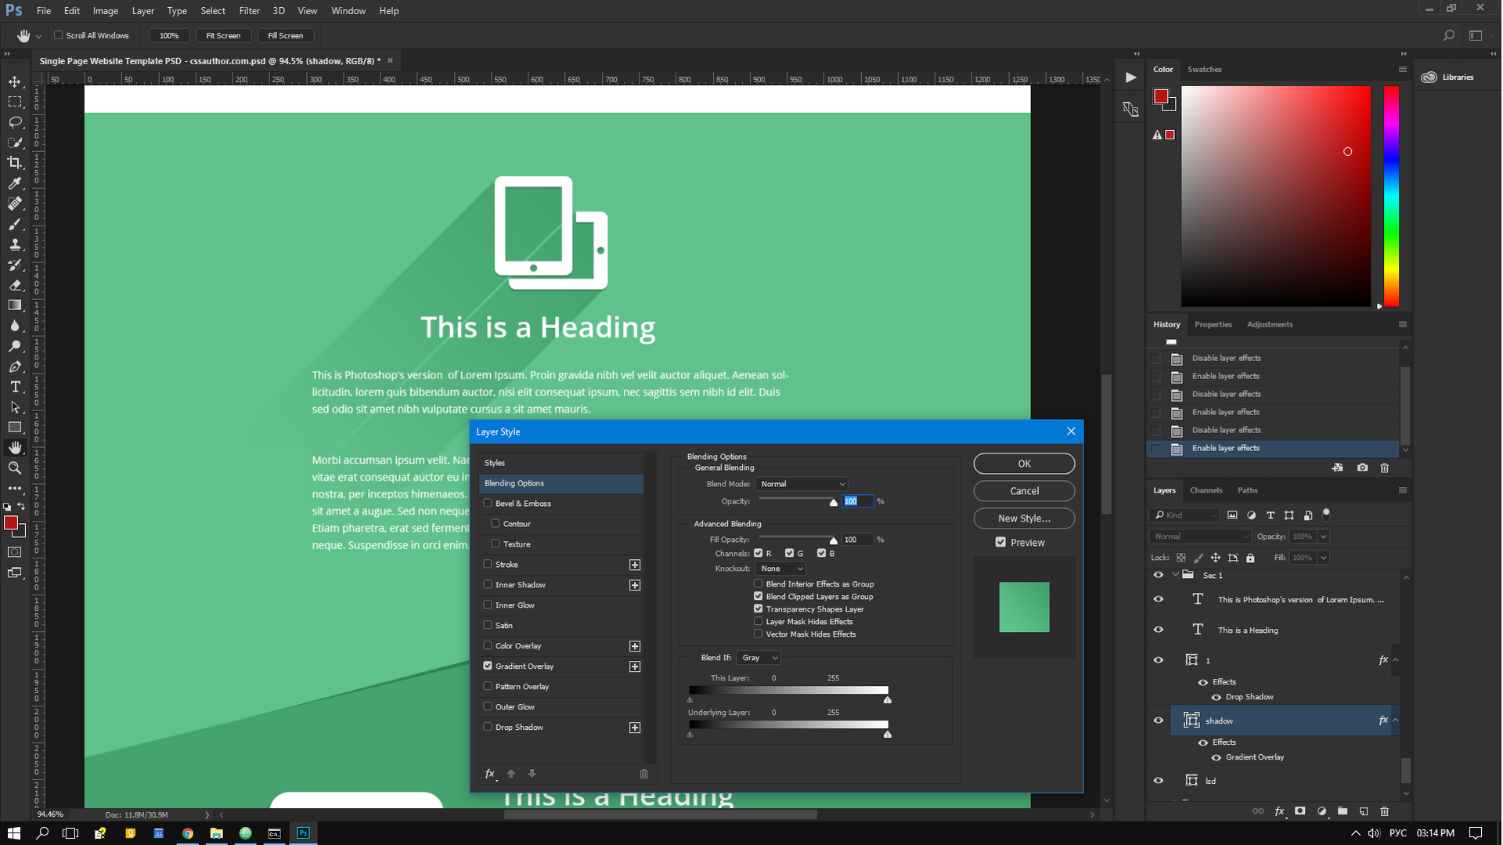Image resolution: width=1503 pixels, height=845 pixels.
Task: Enable the Stroke effect checkbox
Action: tap(488, 564)
